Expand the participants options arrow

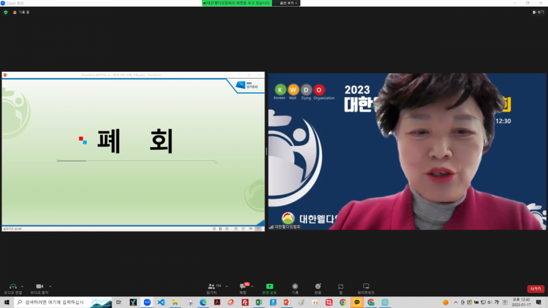pos(227,286)
